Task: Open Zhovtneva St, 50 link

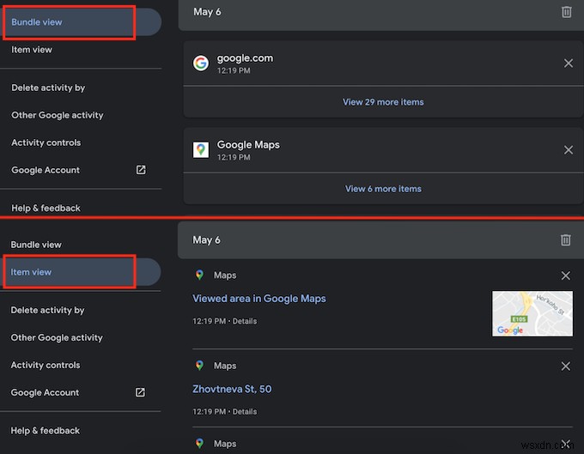Action: pos(232,390)
